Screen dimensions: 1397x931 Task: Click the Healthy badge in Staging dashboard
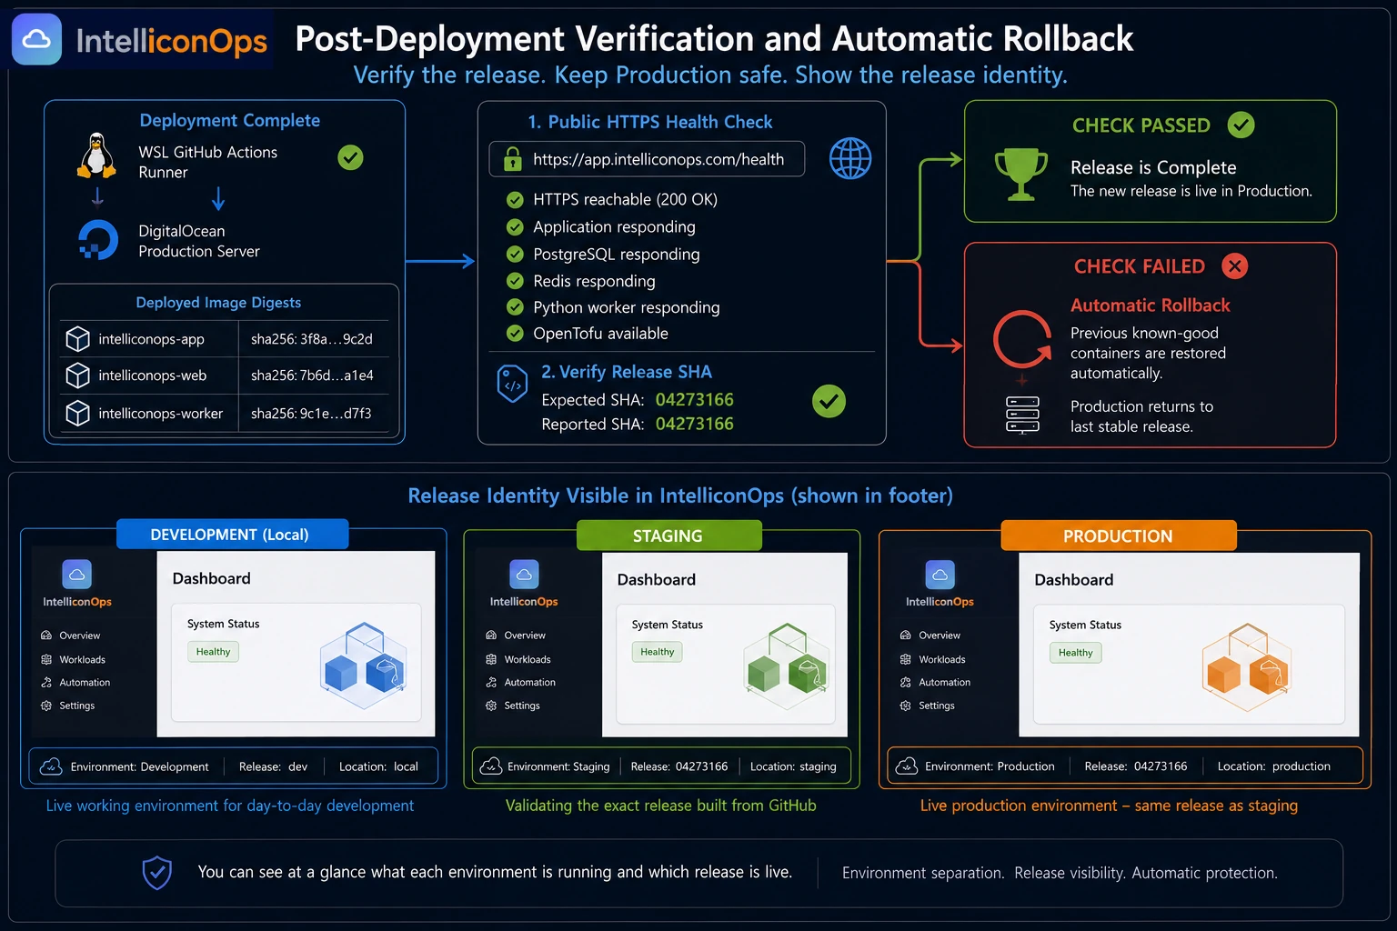(x=658, y=652)
